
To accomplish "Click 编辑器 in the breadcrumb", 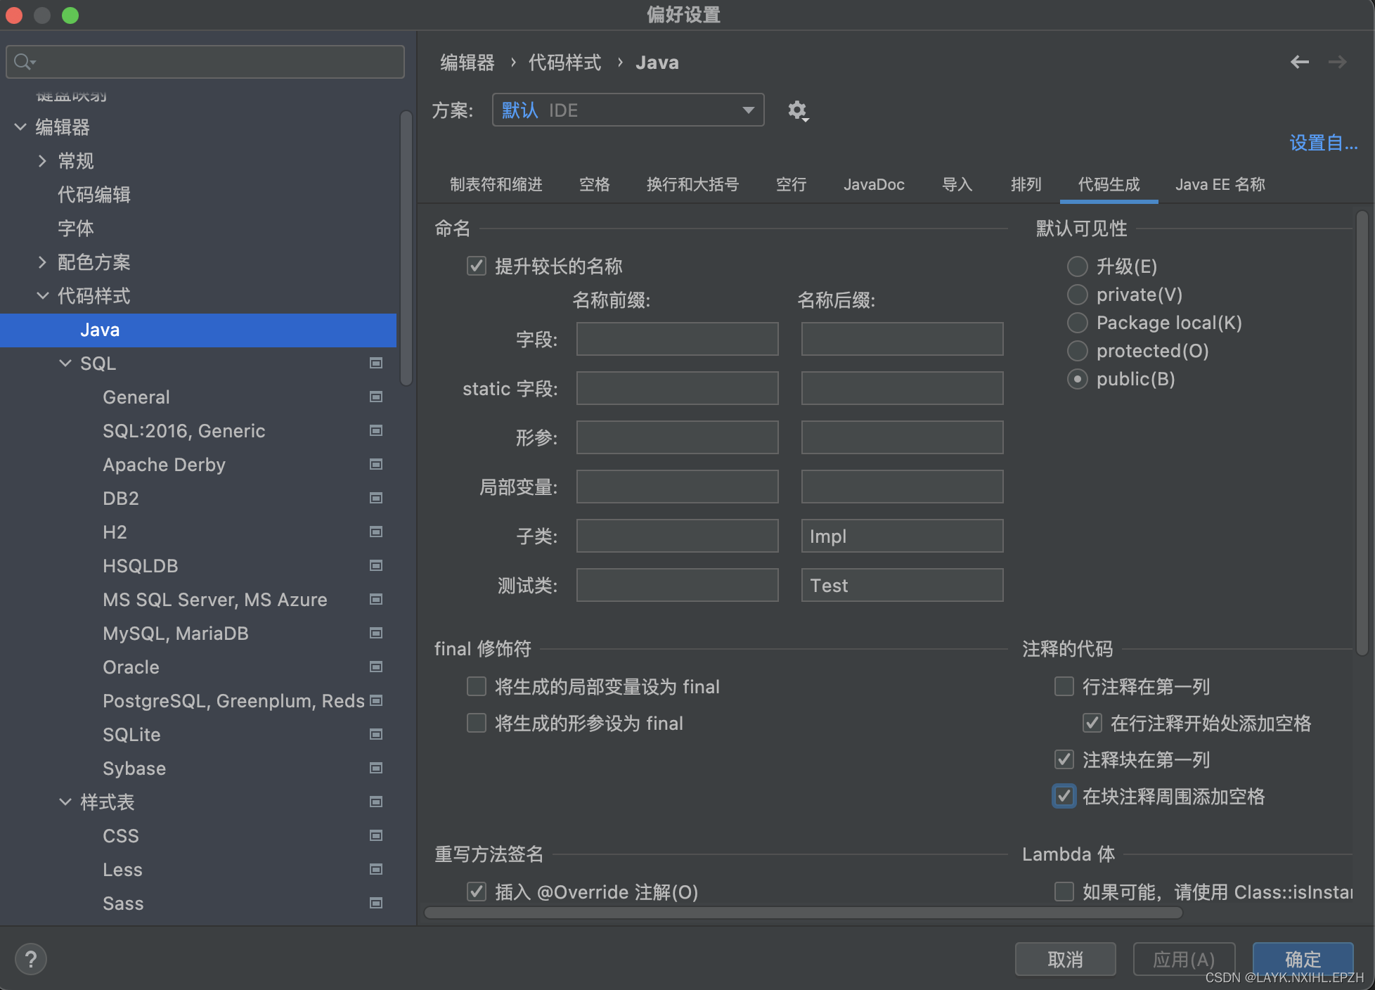I will point(467,63).
